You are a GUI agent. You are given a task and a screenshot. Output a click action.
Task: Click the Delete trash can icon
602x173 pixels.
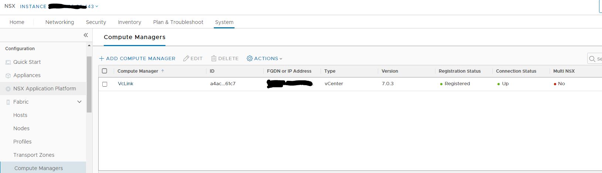coord(214,59)
